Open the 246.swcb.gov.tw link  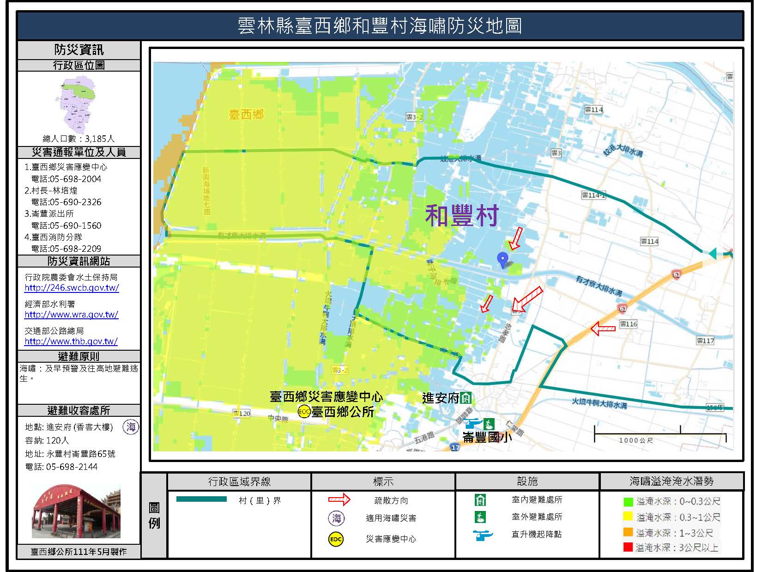pyautogui.click(x=72, y=288)
